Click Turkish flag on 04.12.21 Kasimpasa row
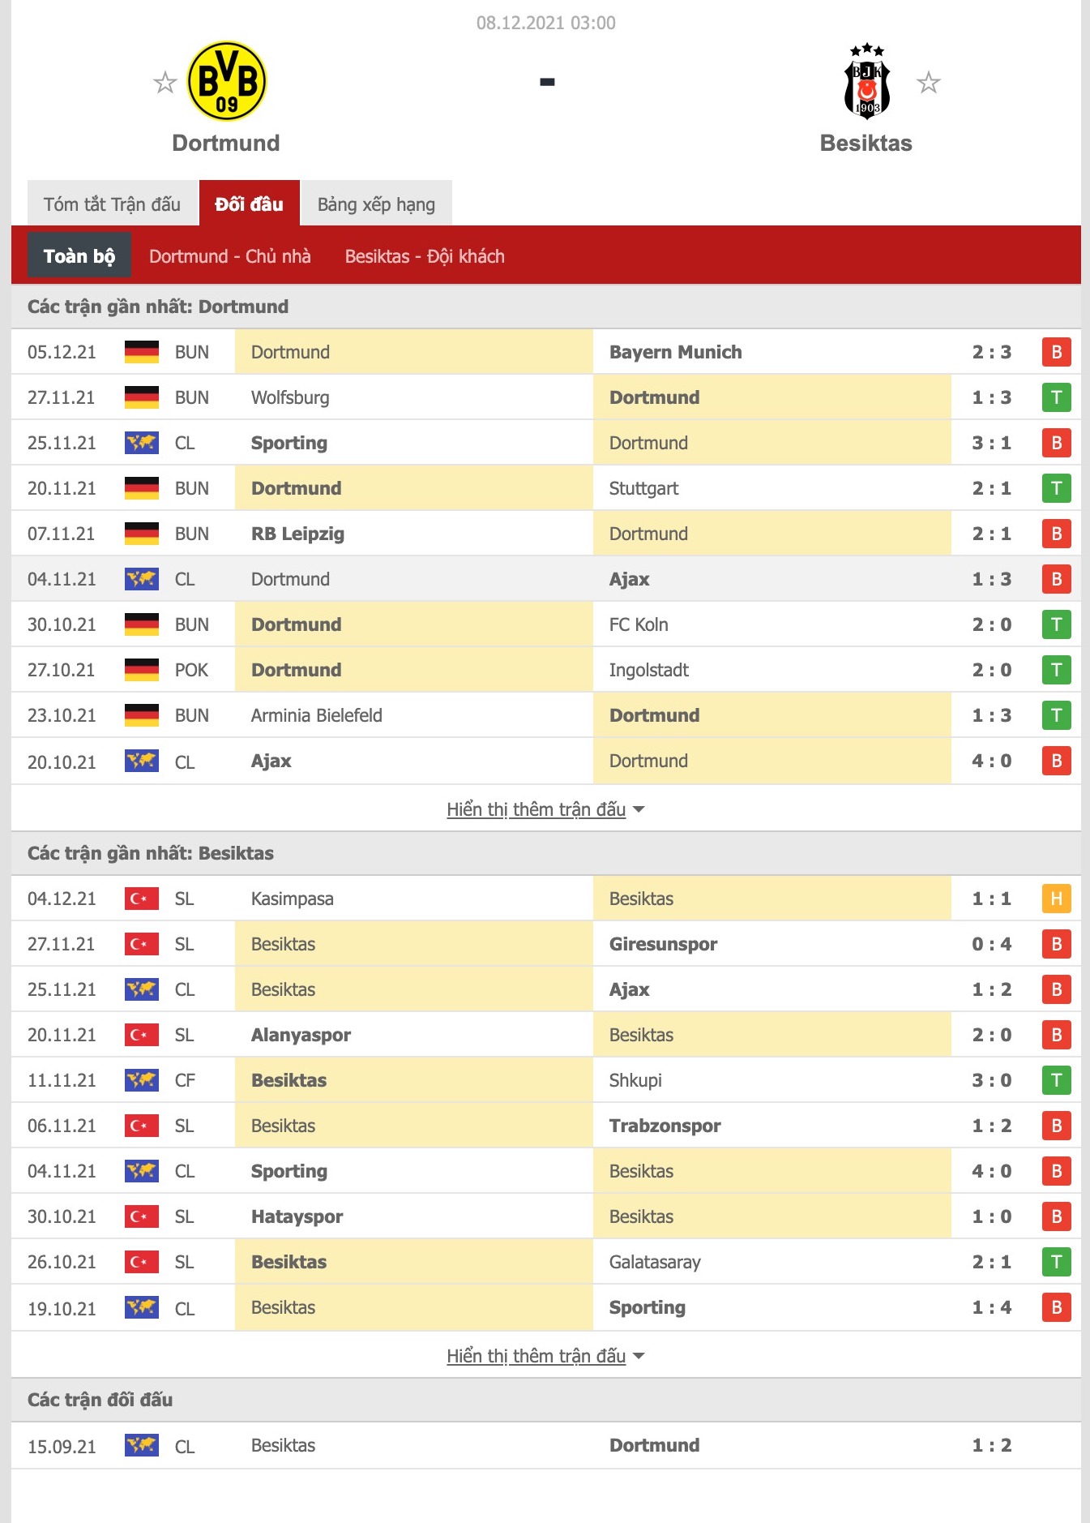The width and height of the screenshot is (1090, 1523). point(142,899)
